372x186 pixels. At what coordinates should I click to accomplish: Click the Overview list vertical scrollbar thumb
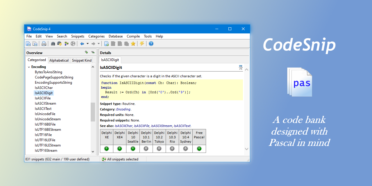[93, 112]
